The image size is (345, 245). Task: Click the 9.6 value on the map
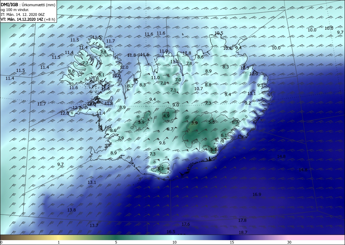click(162, 143)
